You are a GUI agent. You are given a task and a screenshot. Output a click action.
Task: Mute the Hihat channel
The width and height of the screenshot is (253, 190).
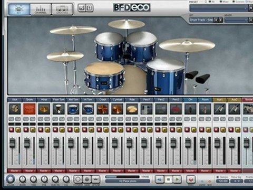tap(41, 130)
